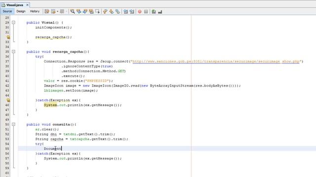
Task: Select the Visual.java file tab
Action: click(14, 5)
